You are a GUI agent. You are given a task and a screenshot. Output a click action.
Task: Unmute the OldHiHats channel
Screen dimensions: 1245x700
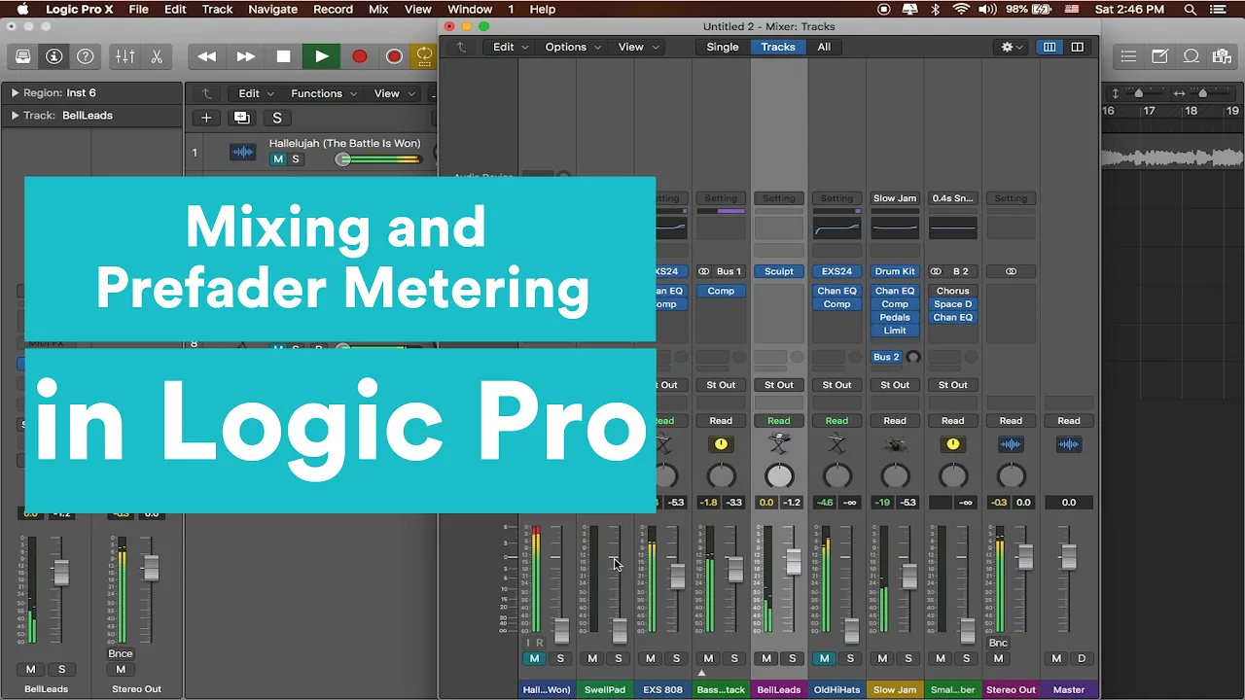[x=824, y=658]
